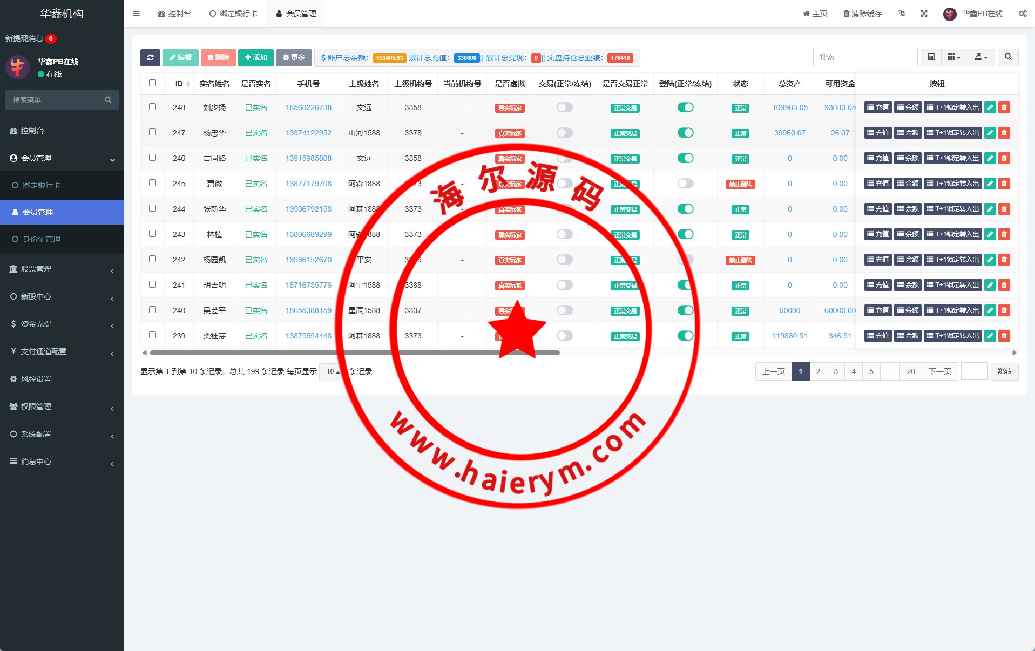Click the green 添加 button
The image size is (1035, 651).
[255, 58]
